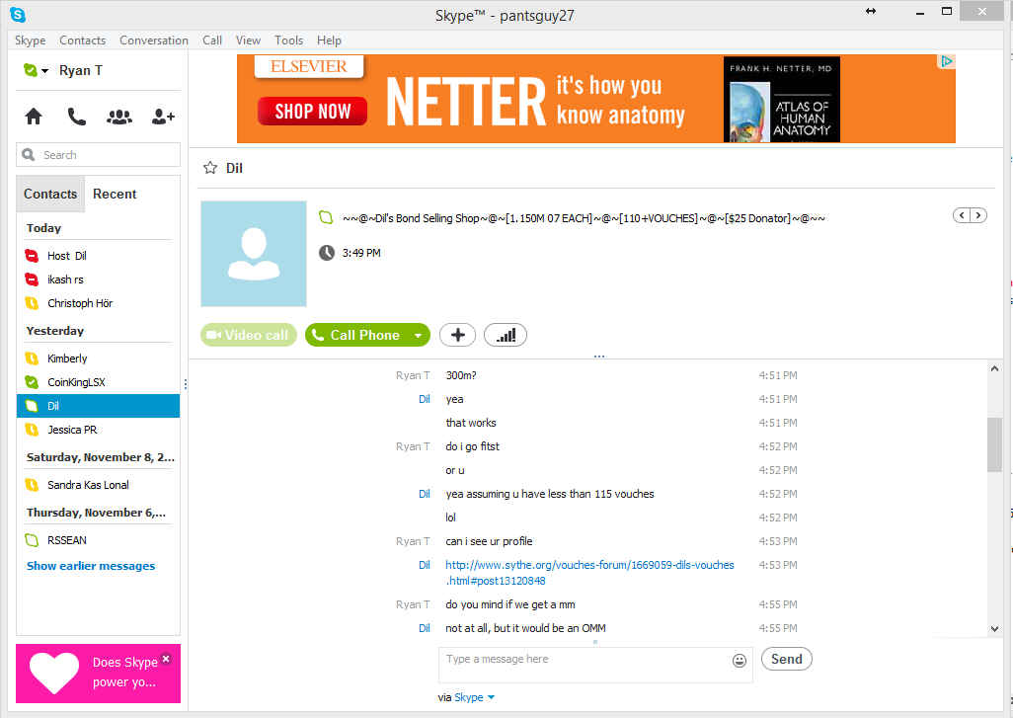The height and width of the screenshot is (718, 1013).
Task: Show next mood message with right arrow
Action: click(978, 215)
